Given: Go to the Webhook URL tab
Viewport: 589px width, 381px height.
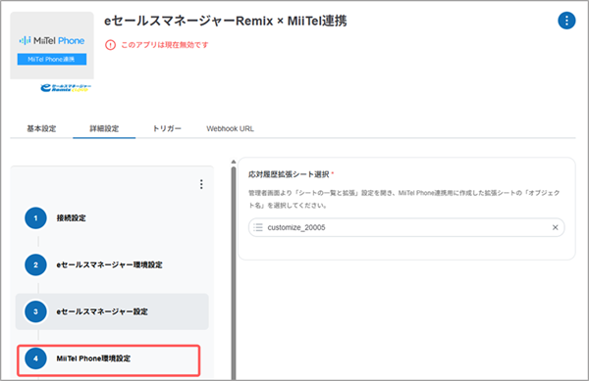Looking at the screenshot, I should (x=230, y=128).
